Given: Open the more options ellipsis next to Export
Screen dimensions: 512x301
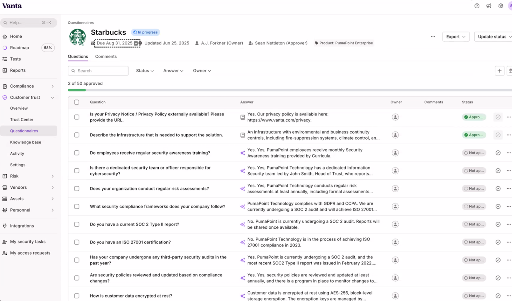Looking at the screenshot, I should pos(433,37).
